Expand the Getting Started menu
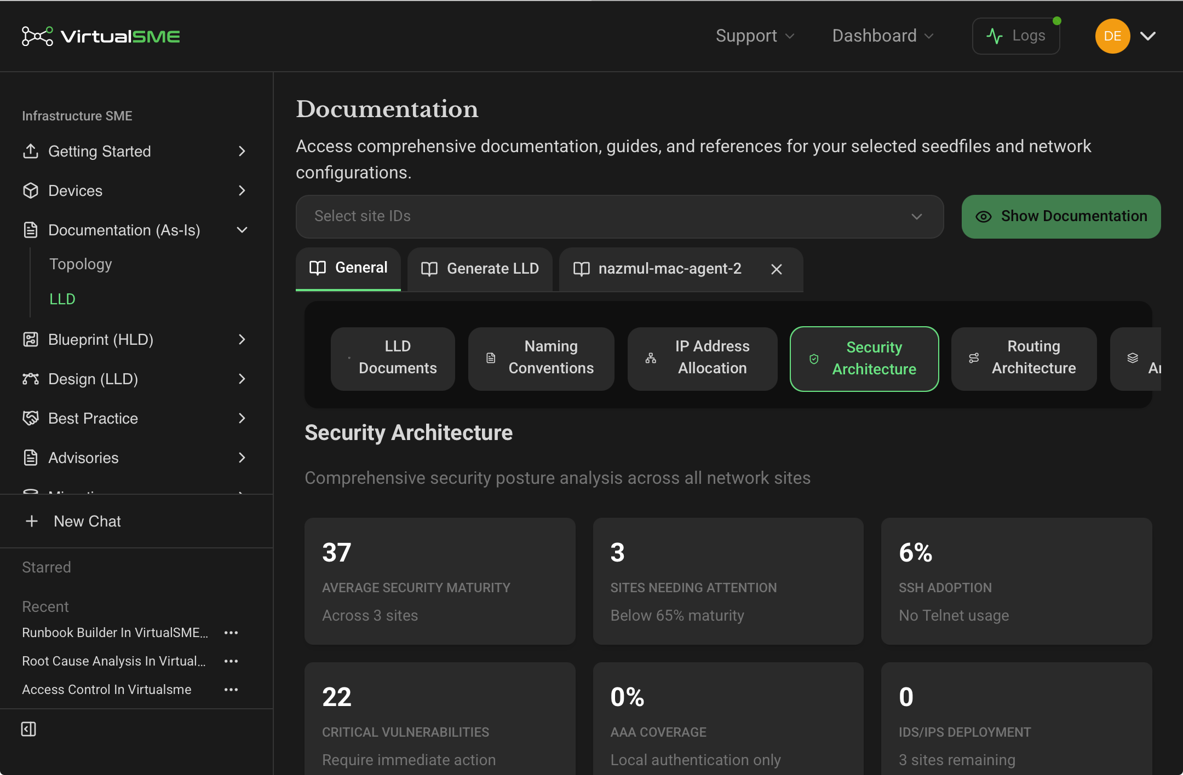 pyautogui.click(x=242, y=151)
